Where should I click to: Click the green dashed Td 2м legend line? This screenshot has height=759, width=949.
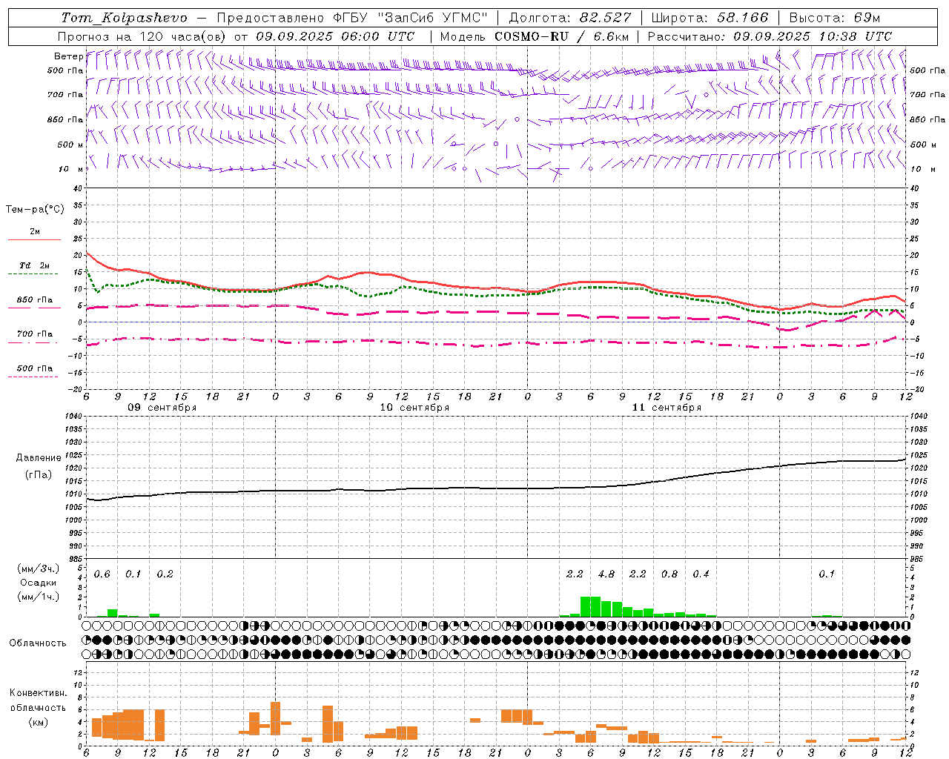tap(33, 274)
